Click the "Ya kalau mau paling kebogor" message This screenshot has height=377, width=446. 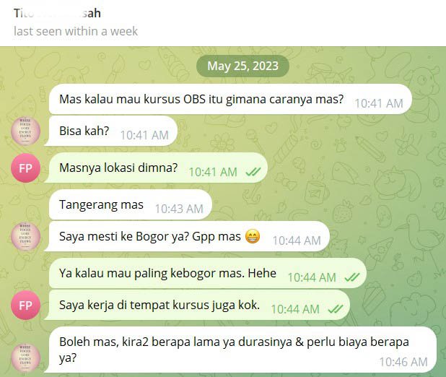[208, 273]
